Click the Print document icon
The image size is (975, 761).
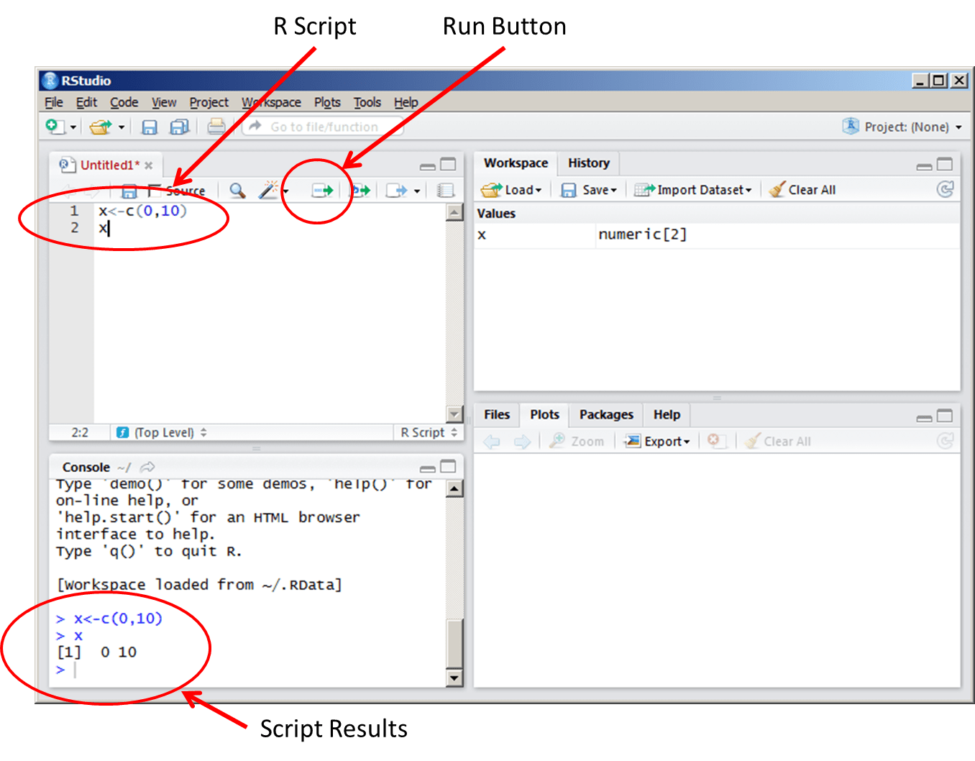point(216,127)
